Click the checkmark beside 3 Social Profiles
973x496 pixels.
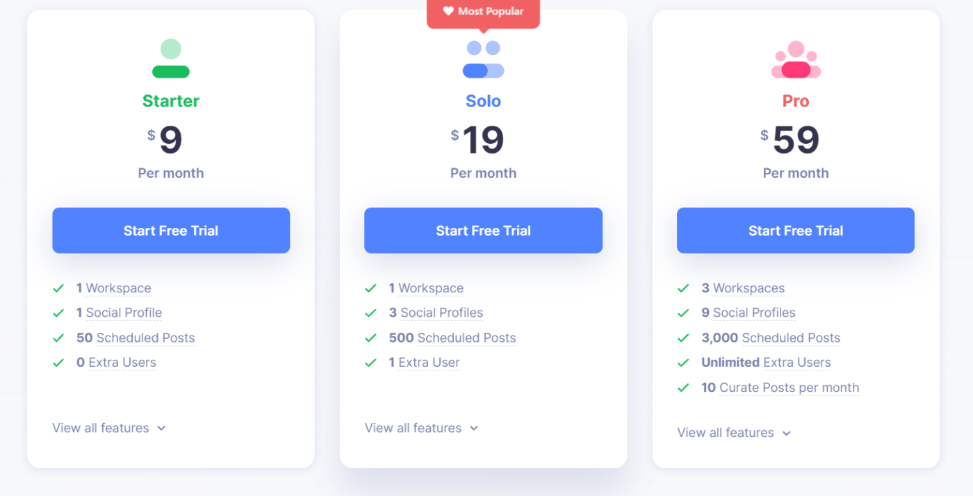pyautogui.click(x=370, y=313)
